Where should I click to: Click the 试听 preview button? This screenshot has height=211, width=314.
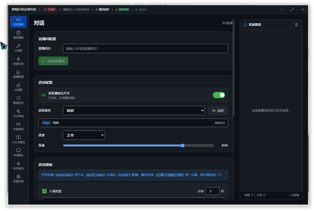tap(218, 111)
